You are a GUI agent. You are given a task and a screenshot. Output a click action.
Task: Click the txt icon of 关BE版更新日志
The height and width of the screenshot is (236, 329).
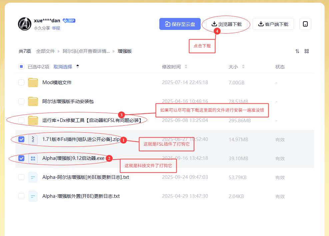(33, 177)
